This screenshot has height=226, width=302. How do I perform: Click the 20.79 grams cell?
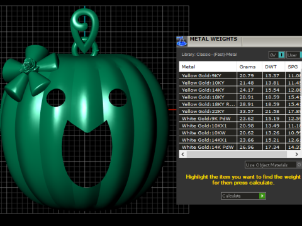coord(250,75)
